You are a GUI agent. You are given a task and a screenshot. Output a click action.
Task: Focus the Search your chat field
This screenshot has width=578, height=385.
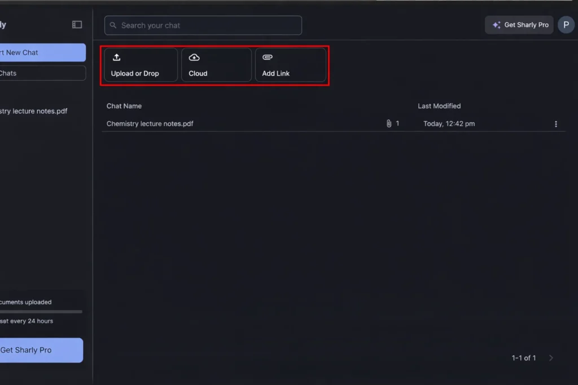pyautogui.click(x=203, y=25)
